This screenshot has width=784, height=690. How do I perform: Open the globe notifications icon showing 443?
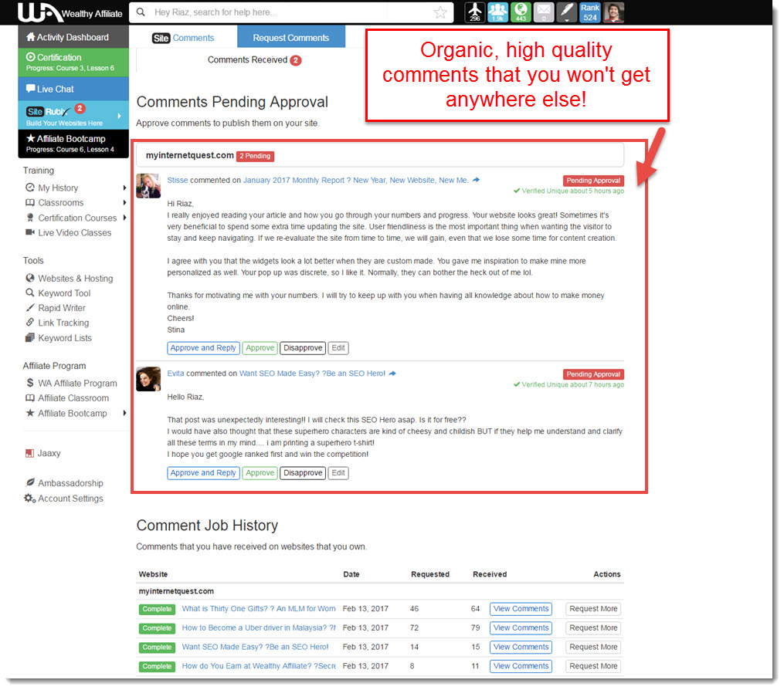point(521,12)
